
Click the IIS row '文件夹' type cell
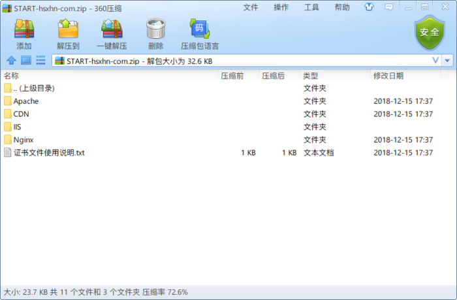click(315, 127)
